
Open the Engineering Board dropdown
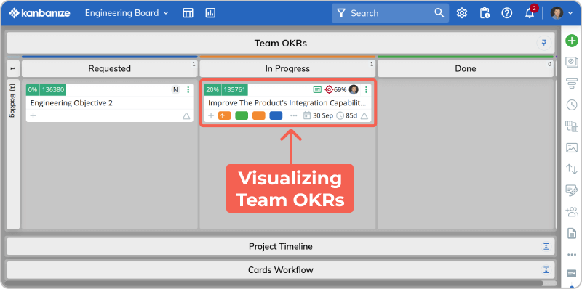[x=127, y=13]
